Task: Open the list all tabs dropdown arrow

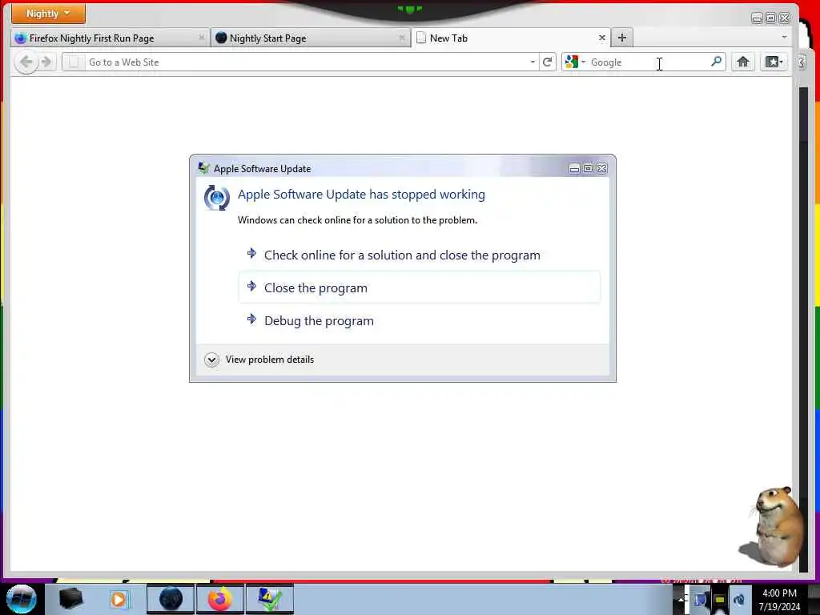Action: pos(784,37)
